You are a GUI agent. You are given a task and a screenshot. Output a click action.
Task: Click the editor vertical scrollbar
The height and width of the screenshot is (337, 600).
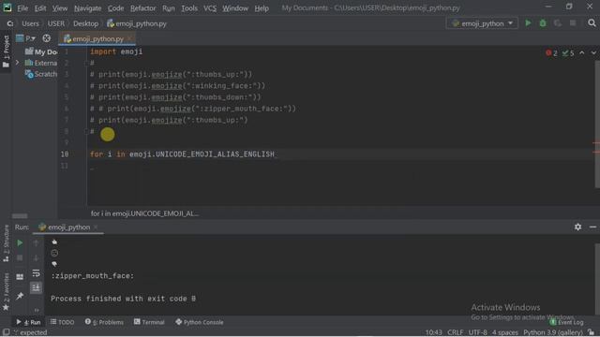(x=597, y=125)
